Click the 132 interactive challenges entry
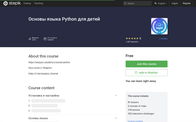The width and height of the screenshot is (196, 122). point(141,114)
